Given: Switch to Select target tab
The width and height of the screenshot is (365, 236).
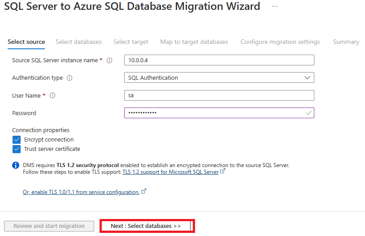Looking at the screenshot, I should (131, 42).
